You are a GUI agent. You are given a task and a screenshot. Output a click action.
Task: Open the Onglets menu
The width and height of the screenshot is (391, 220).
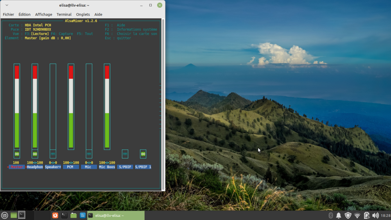pyautogui.click(x=83, y=14)
